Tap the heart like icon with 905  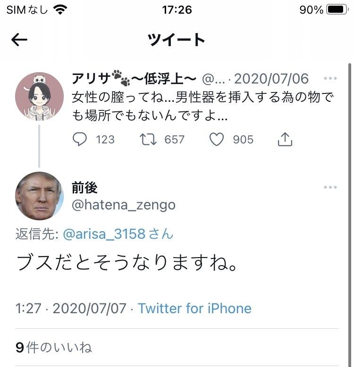[x=217, y=139]
